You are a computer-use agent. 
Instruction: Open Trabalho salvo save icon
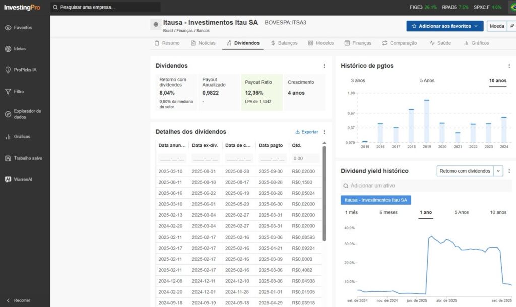pyautogui.click(x=8, y=158)
